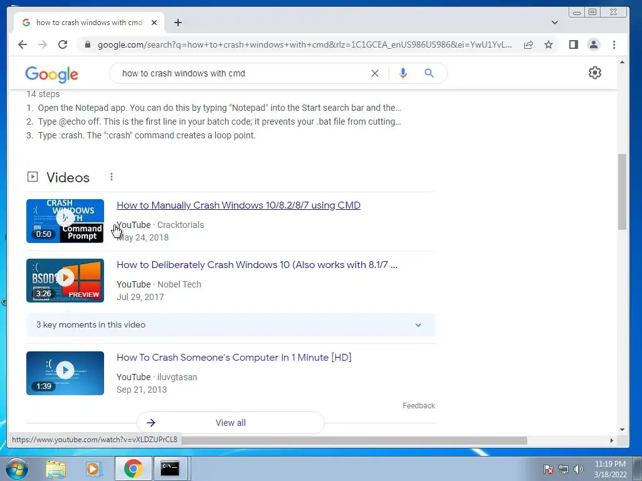The width and height of the screenshot is (642, 481).
Task: Open the Action Center flag icon
Action: click(x=548, y=469)
